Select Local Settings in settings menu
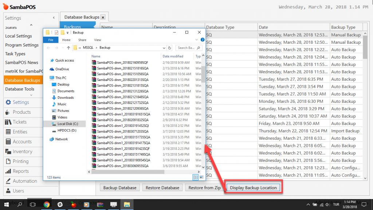This screenshot has height=210, width=373. tap(19, 36)
